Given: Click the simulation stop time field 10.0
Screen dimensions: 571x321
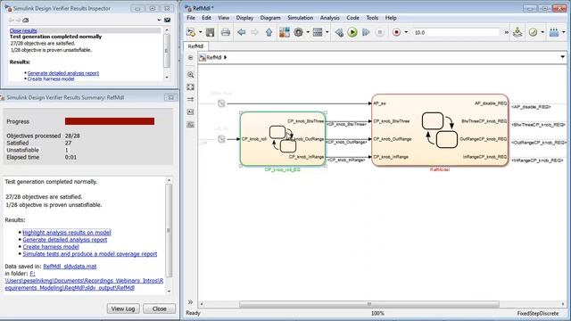Looking at the screenshot, I should click(x=456, y=32).
